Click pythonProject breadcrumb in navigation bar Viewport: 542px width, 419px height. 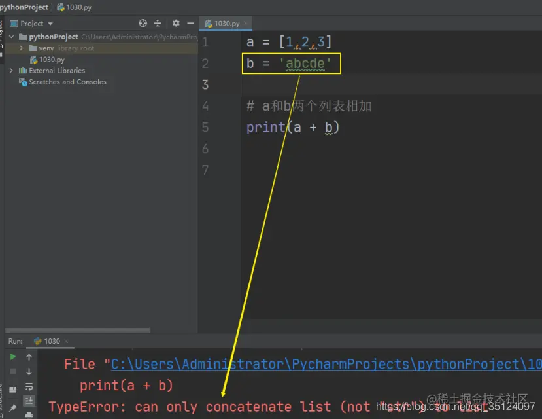(x=24, y=7)
